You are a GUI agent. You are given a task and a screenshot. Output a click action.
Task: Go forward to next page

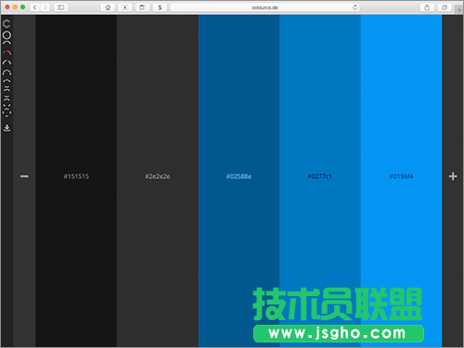45,7
